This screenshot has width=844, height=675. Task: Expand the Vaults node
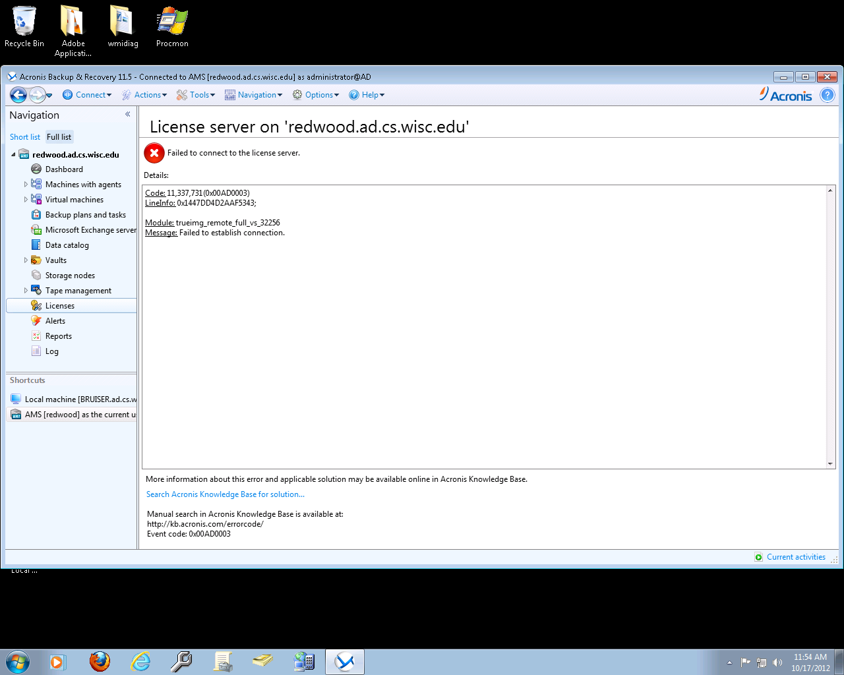26,260
